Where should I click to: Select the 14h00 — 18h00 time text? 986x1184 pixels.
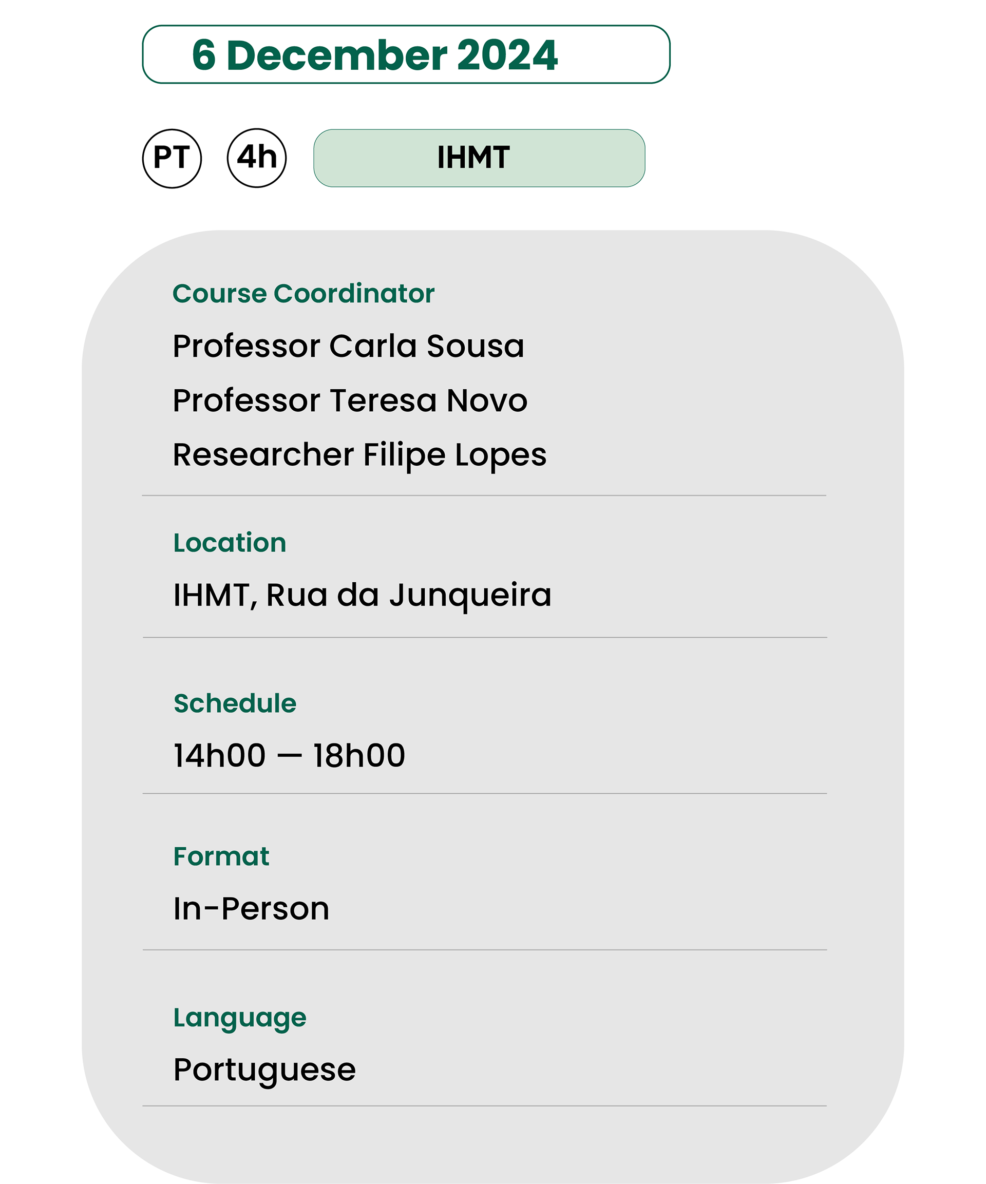(x=289, y=755)
